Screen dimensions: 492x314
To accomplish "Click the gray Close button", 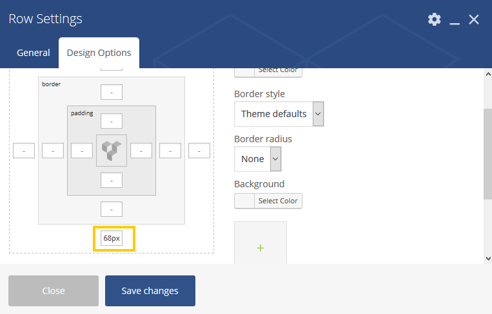I will [x=54, y=291].
